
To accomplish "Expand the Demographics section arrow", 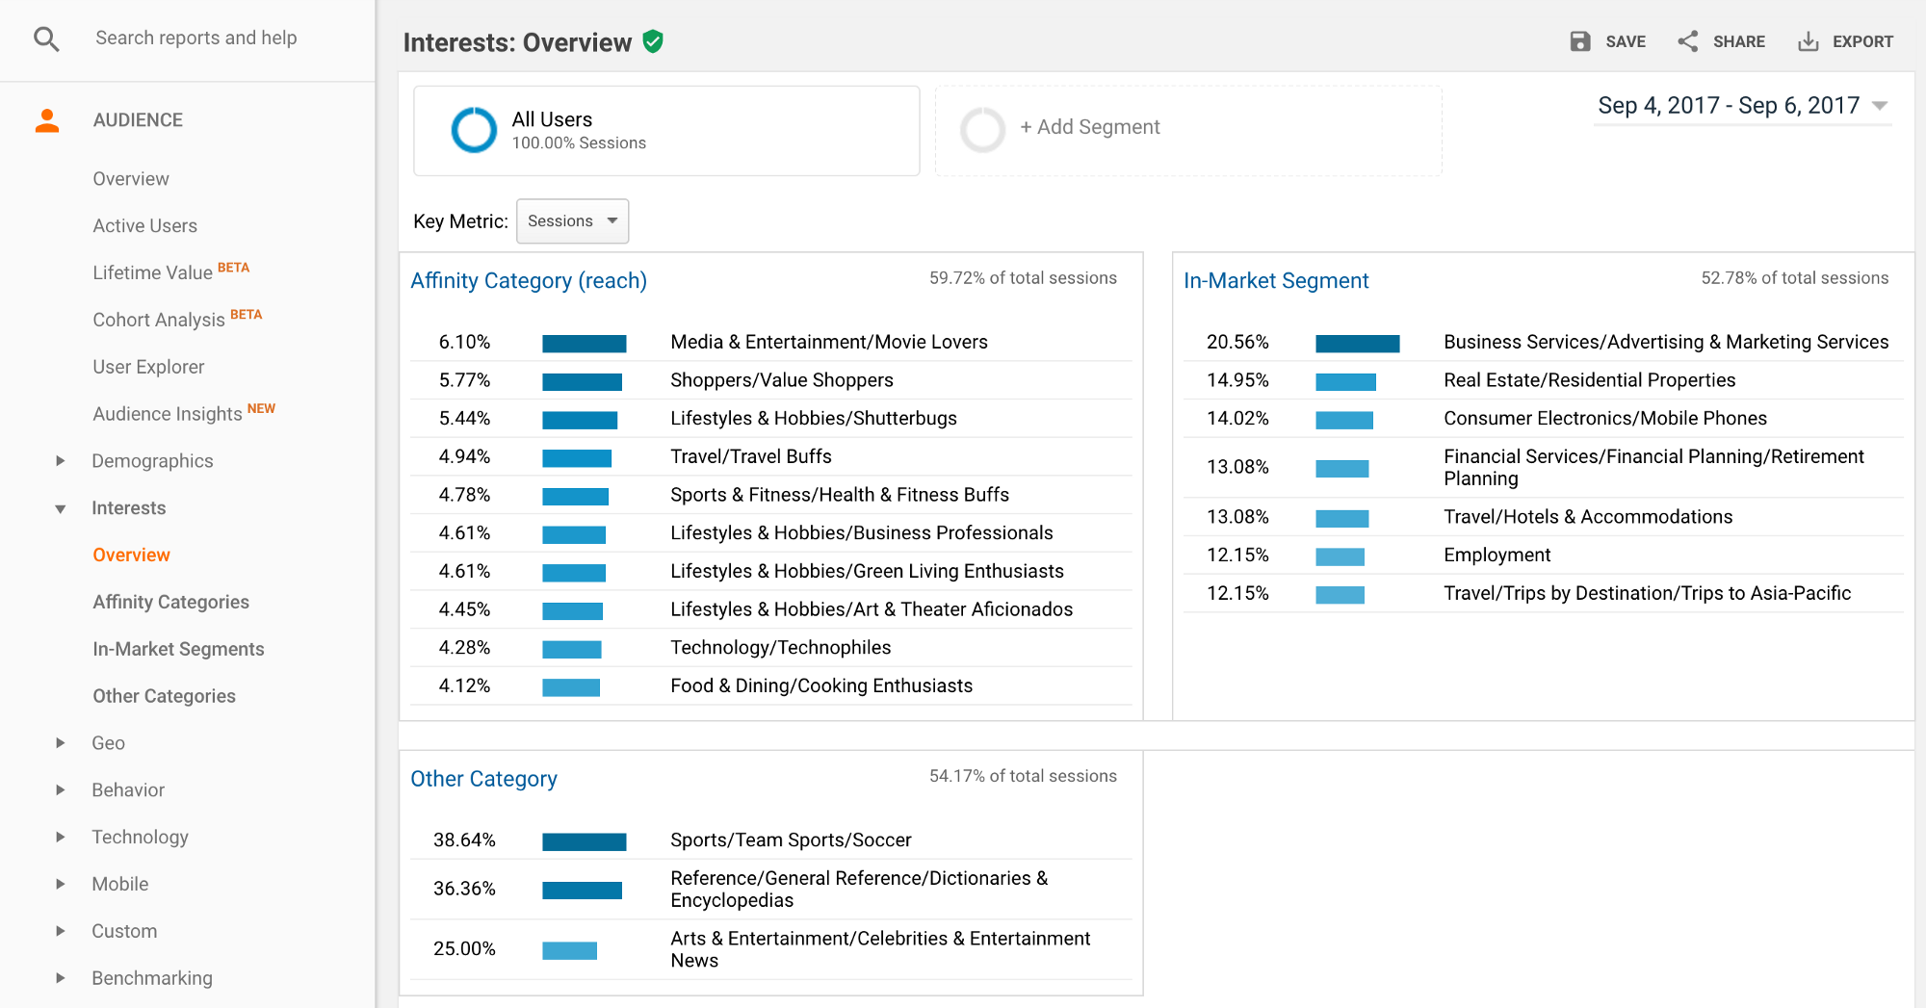I will click(x=61, y=461).
